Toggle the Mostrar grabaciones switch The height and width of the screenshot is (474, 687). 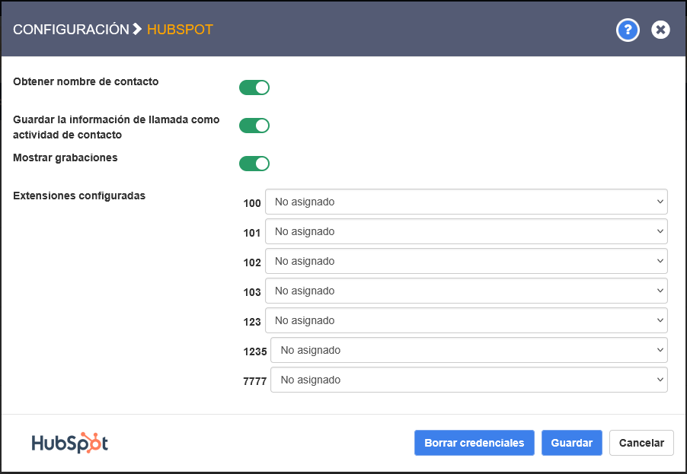[254, 164]
